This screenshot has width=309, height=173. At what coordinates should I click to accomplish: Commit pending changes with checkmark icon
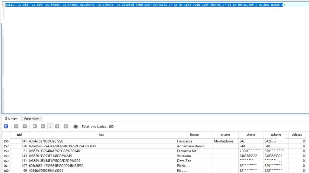[16, 126]
